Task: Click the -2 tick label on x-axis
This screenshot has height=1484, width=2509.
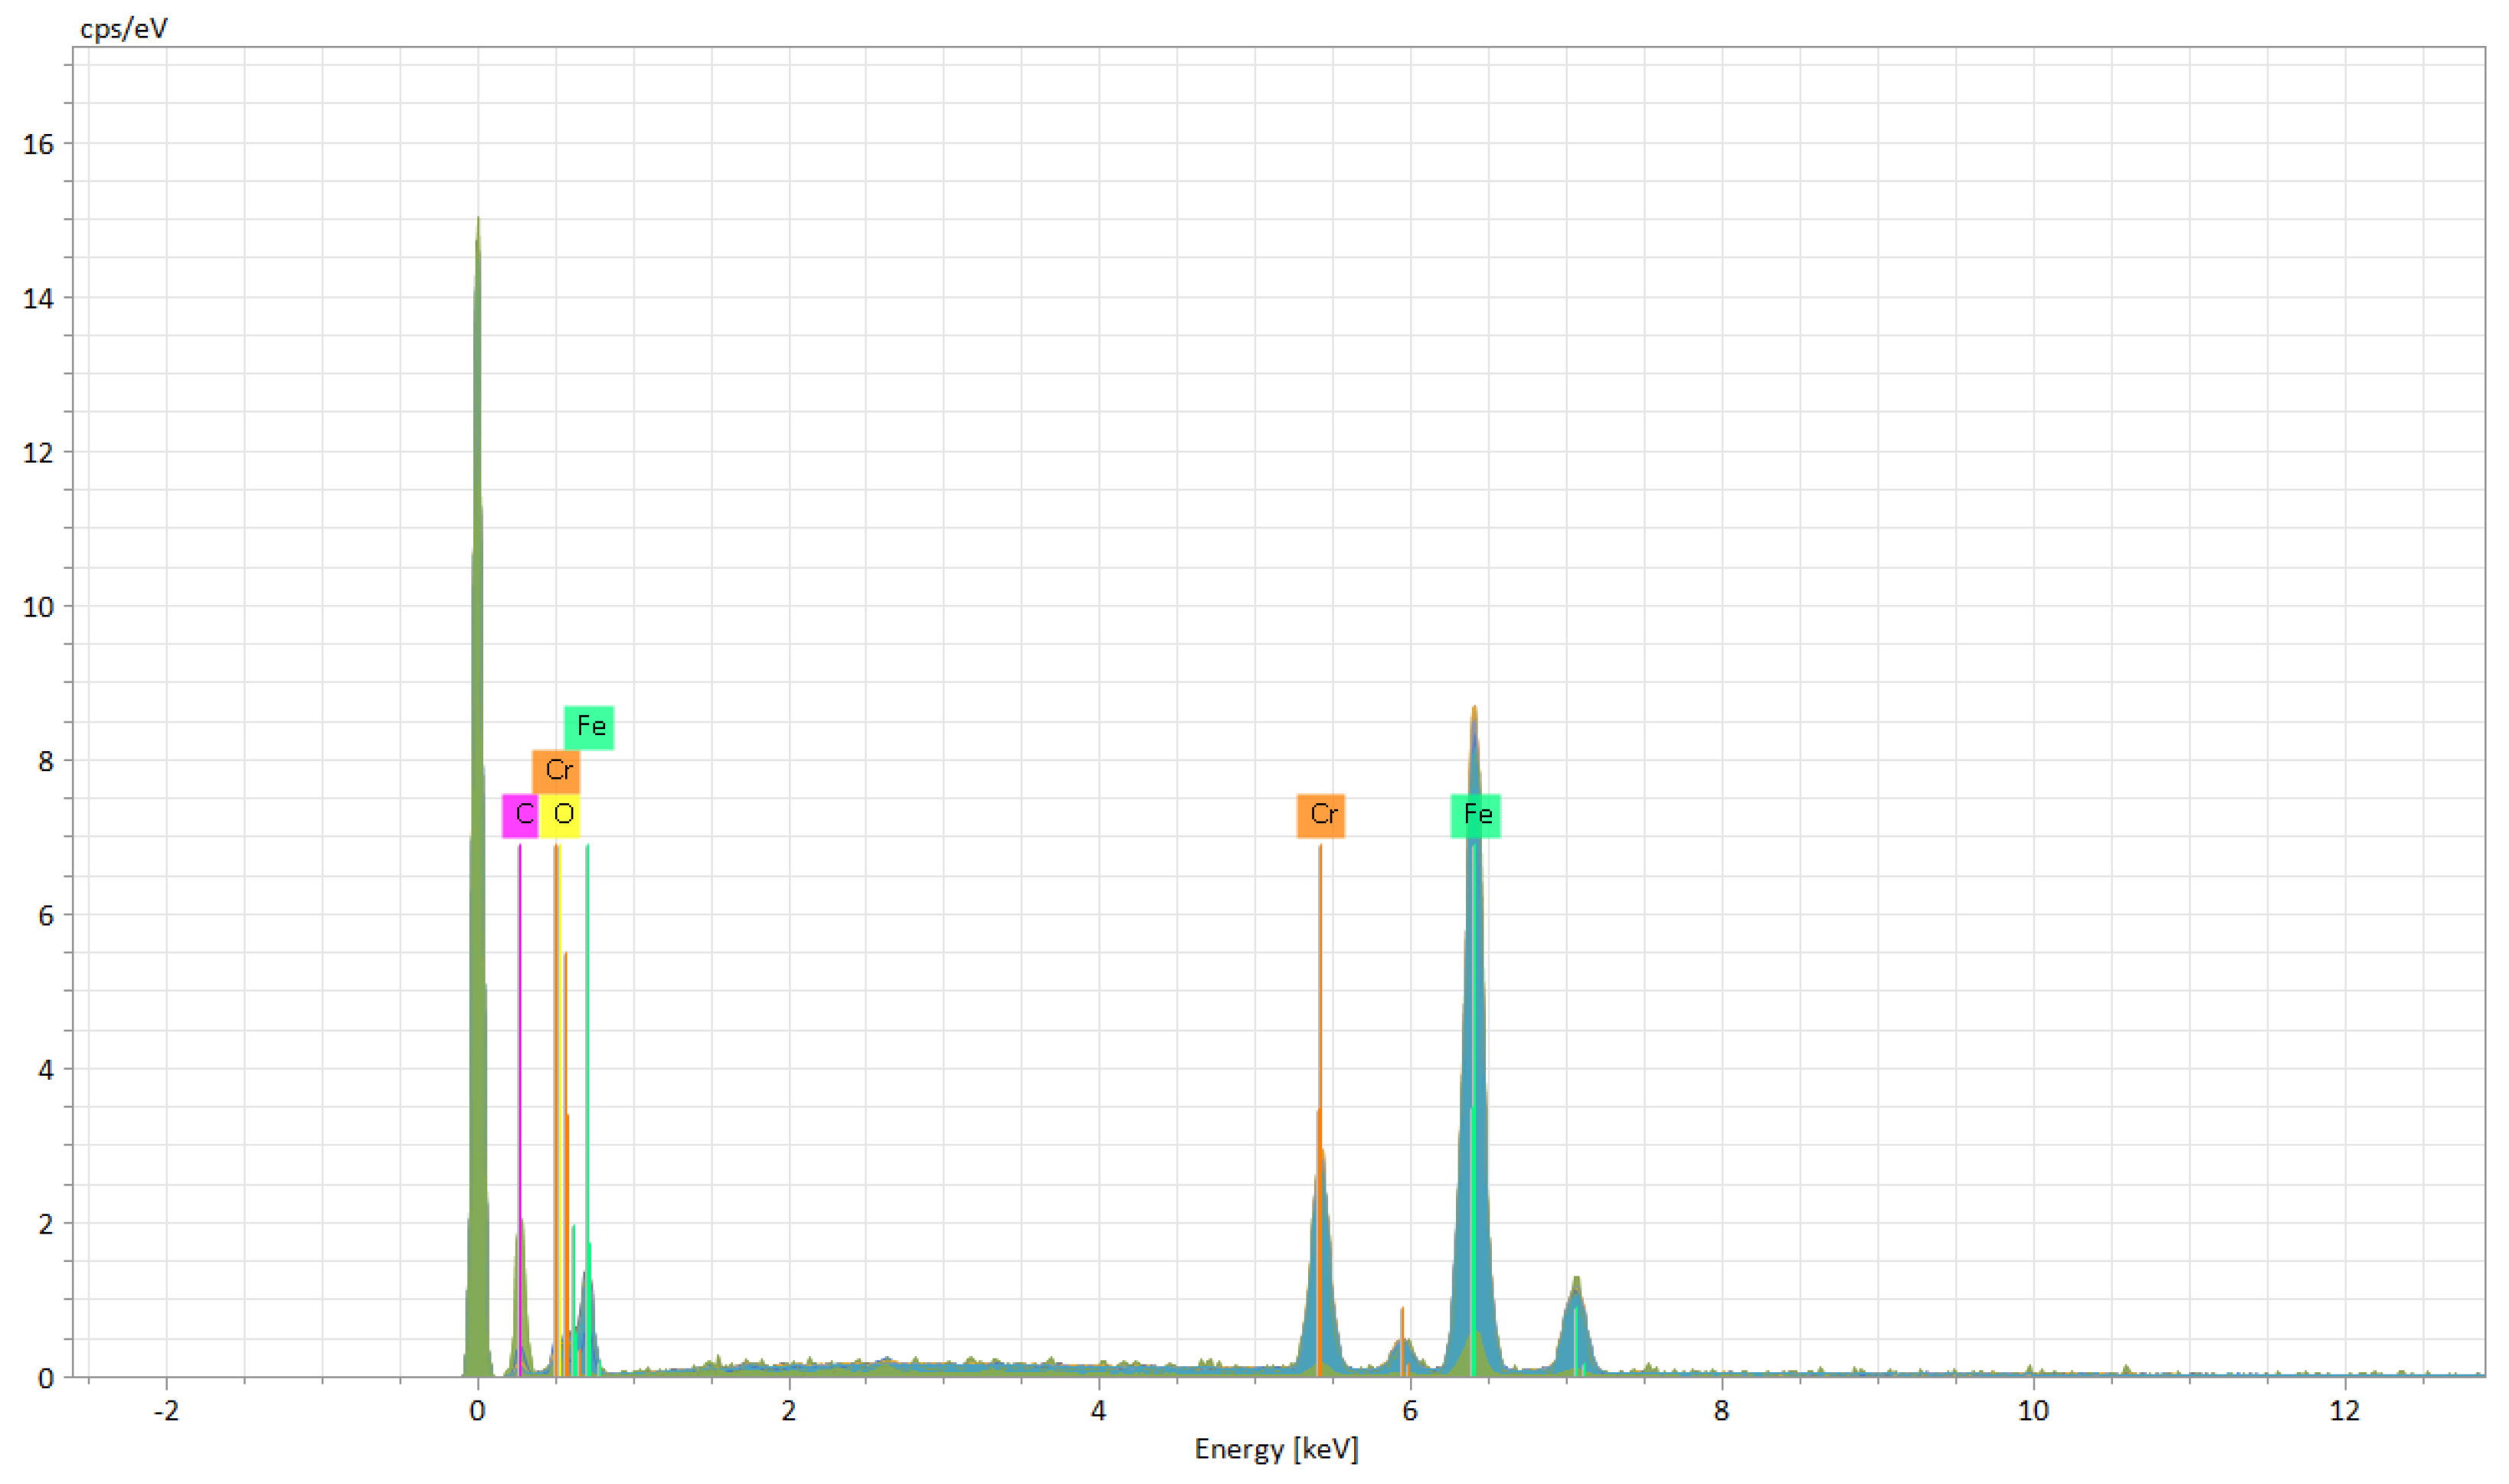Action: click(x=166, y=1411)
